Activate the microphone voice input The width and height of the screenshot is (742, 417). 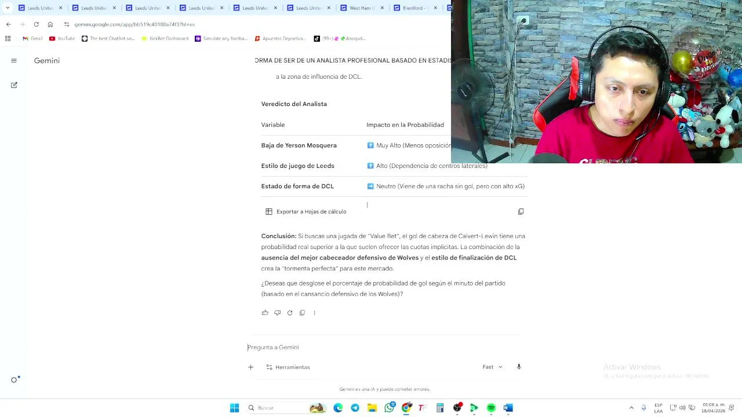tap(519, 367)
